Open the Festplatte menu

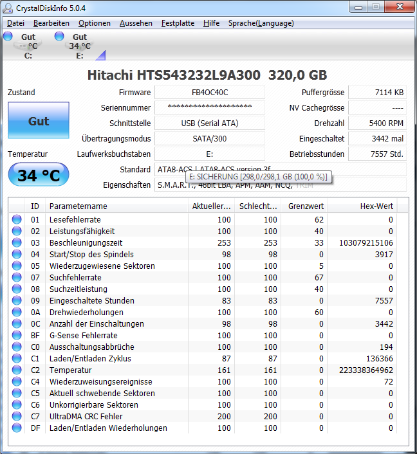tap(178, 23)
